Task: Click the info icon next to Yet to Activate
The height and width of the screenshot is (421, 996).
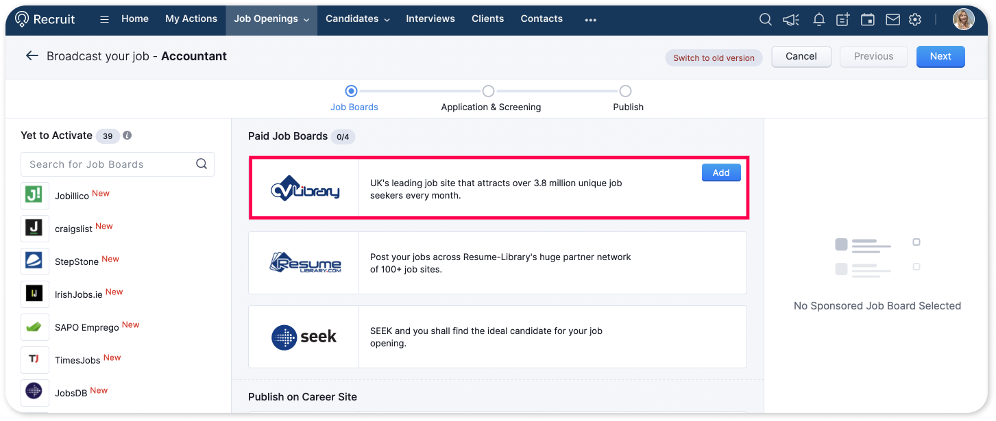Action: 127,136
